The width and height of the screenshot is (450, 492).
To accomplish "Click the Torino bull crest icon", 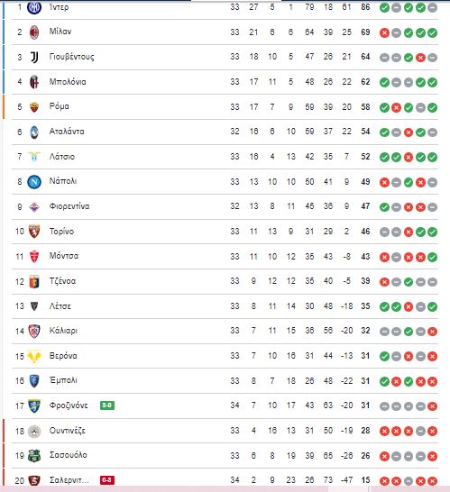I will pos(34,232).
